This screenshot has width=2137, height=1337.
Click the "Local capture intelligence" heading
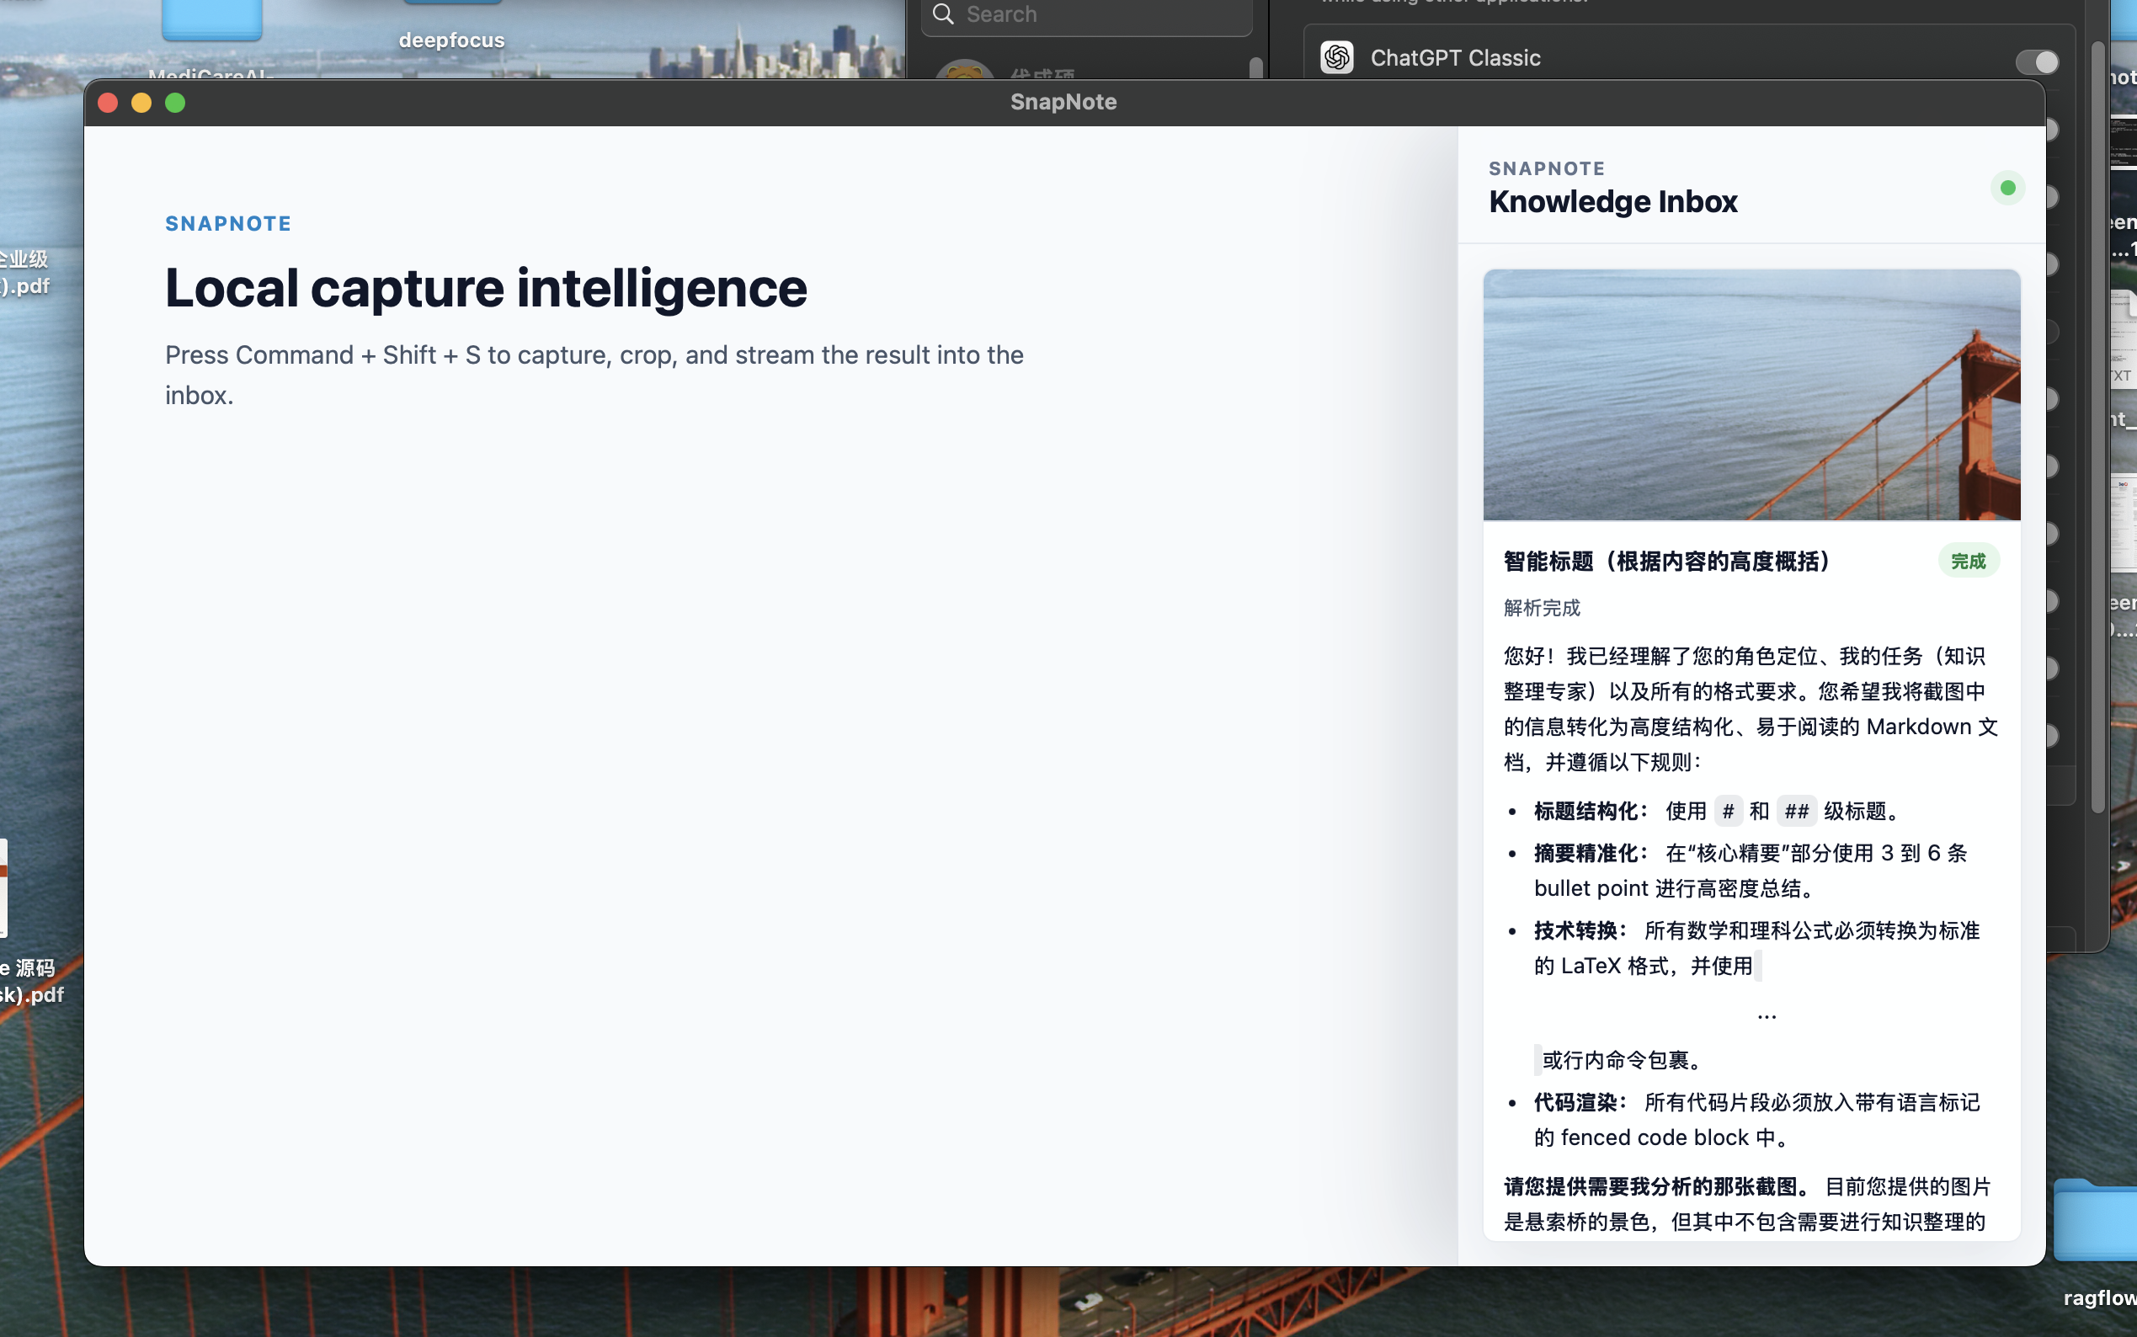[x=485, y=288]
